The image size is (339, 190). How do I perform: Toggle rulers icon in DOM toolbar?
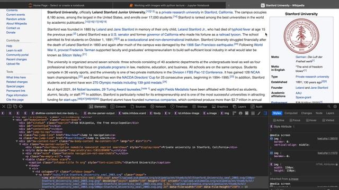tap(234, 113)
